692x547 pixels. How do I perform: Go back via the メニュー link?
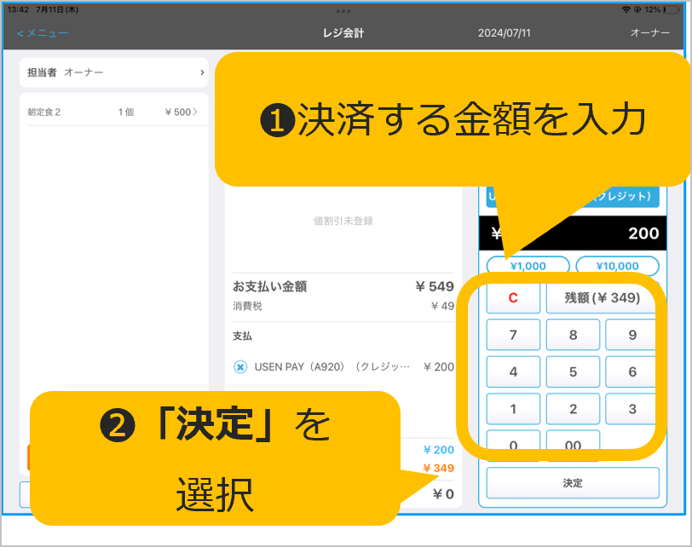(x=43, y=33)
